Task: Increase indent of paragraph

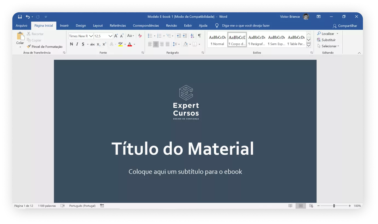Action: 185,36
